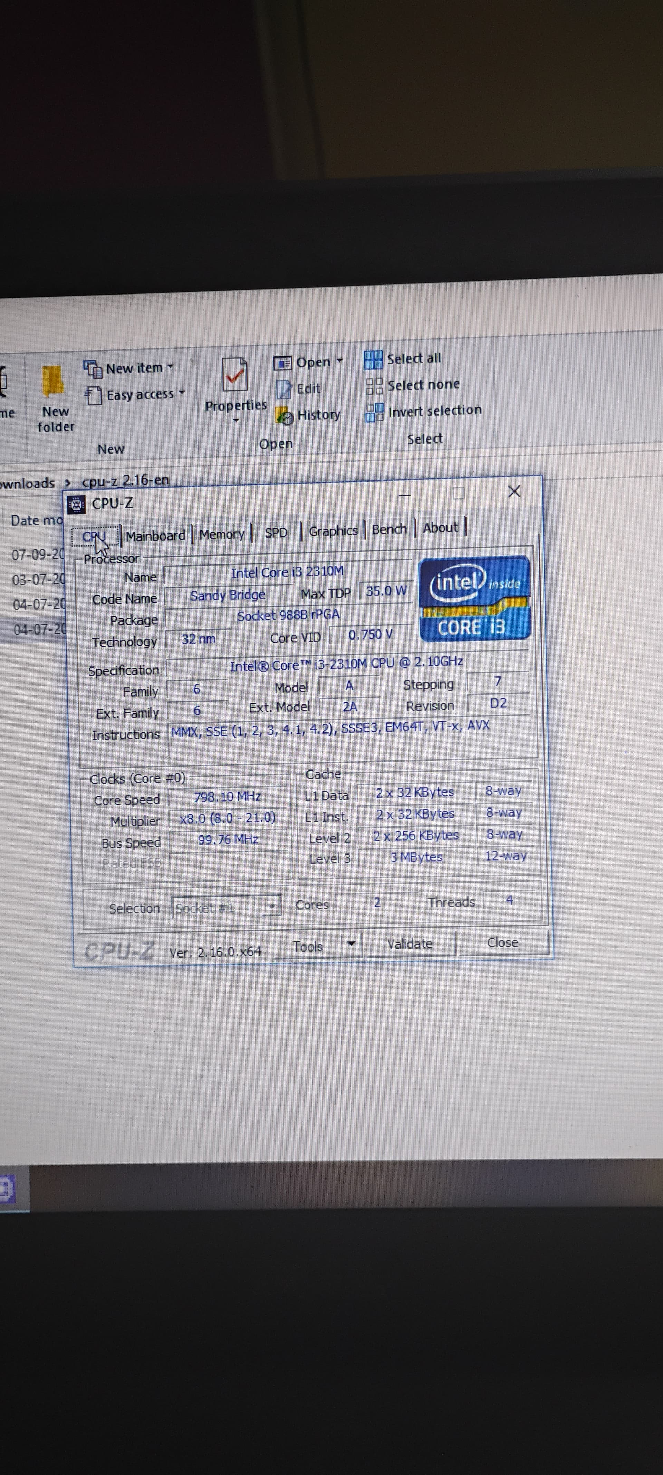
Task: Switch to the Mainboard tab
Action: click(x=156, y=535)
